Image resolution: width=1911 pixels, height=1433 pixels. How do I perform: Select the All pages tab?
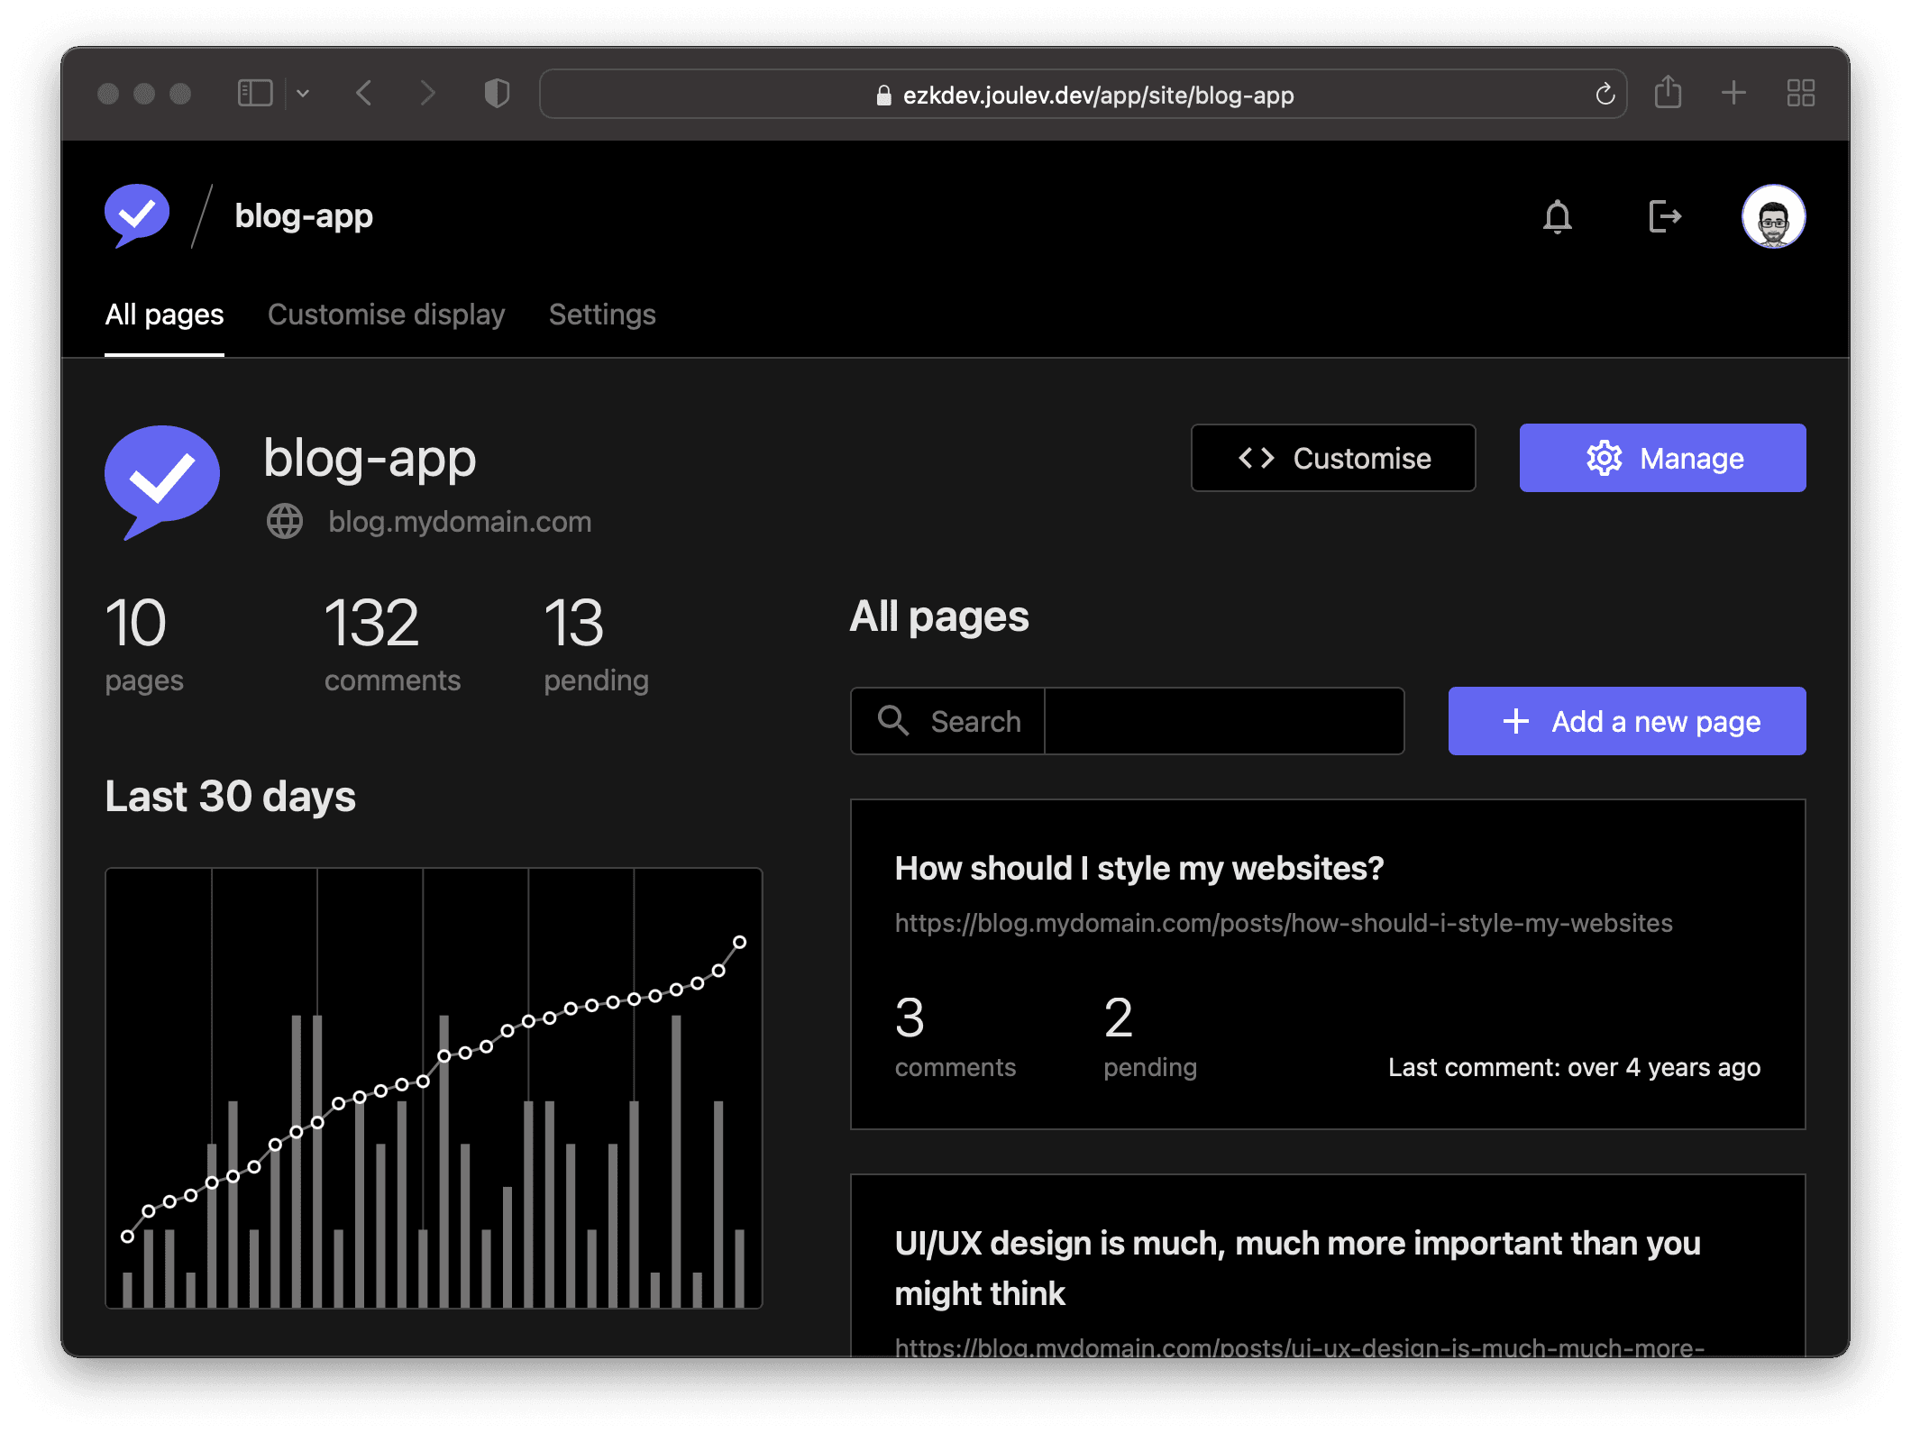pos(164,314)
